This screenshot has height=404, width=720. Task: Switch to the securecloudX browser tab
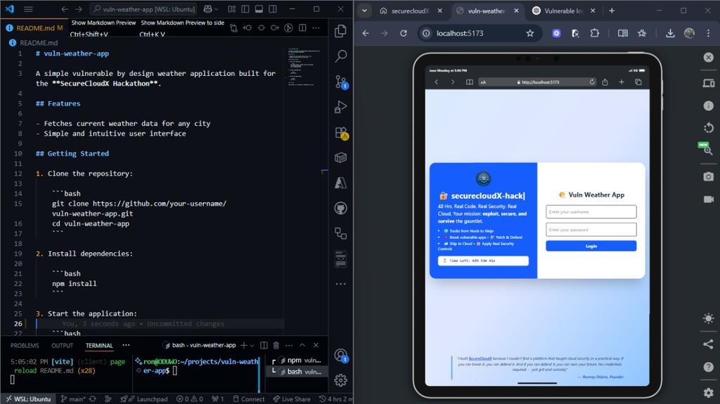coord(410,11)
